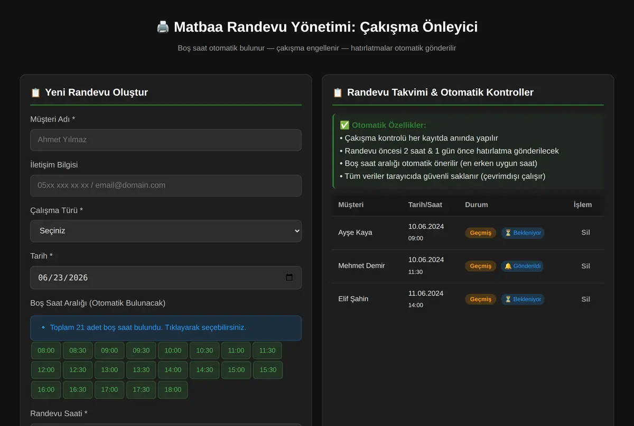
Task: Select the 14:30 time slot
Action: pos(204,370)
